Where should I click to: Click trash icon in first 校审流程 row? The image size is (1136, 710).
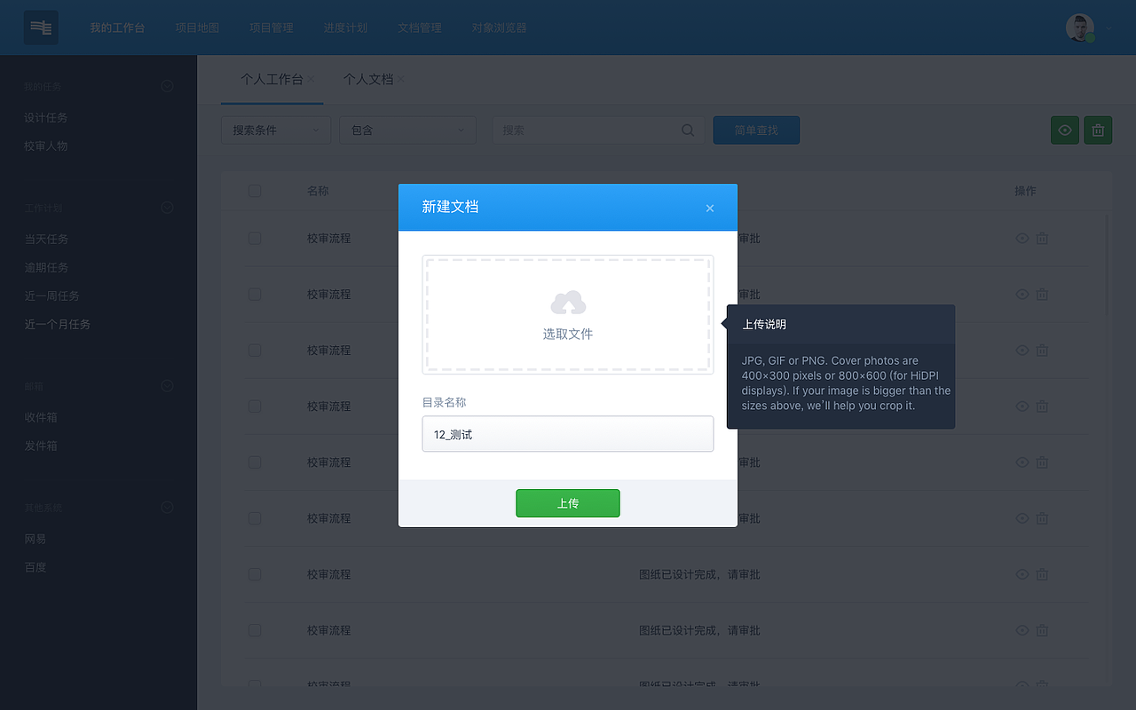coord(1043,238)
